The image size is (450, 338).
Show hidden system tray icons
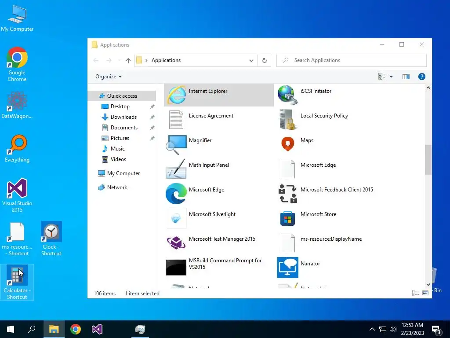pyautogui.click(x=372, y=329)
